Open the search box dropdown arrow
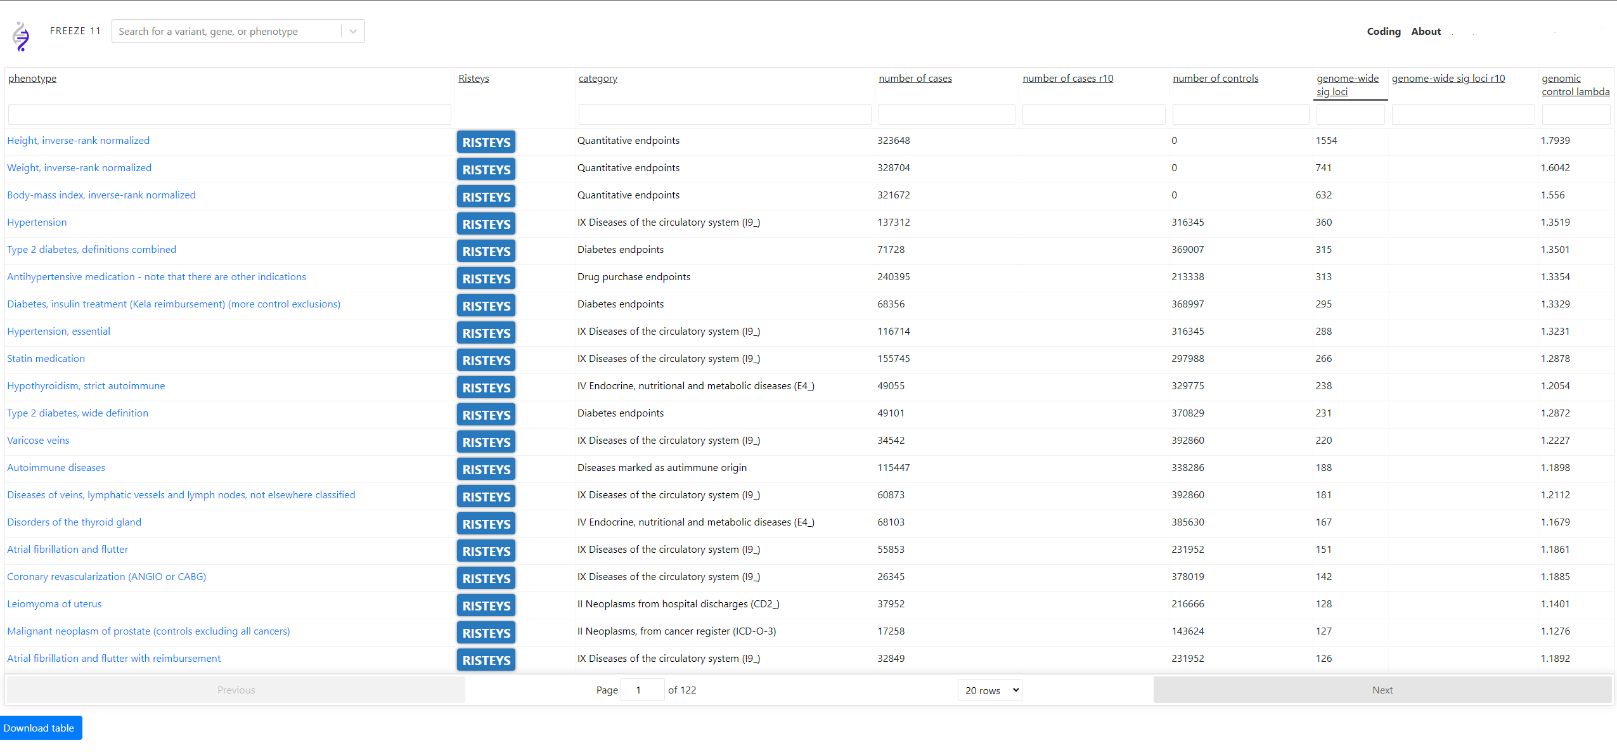Viewport: 1617px width, 755px height. 353,31
